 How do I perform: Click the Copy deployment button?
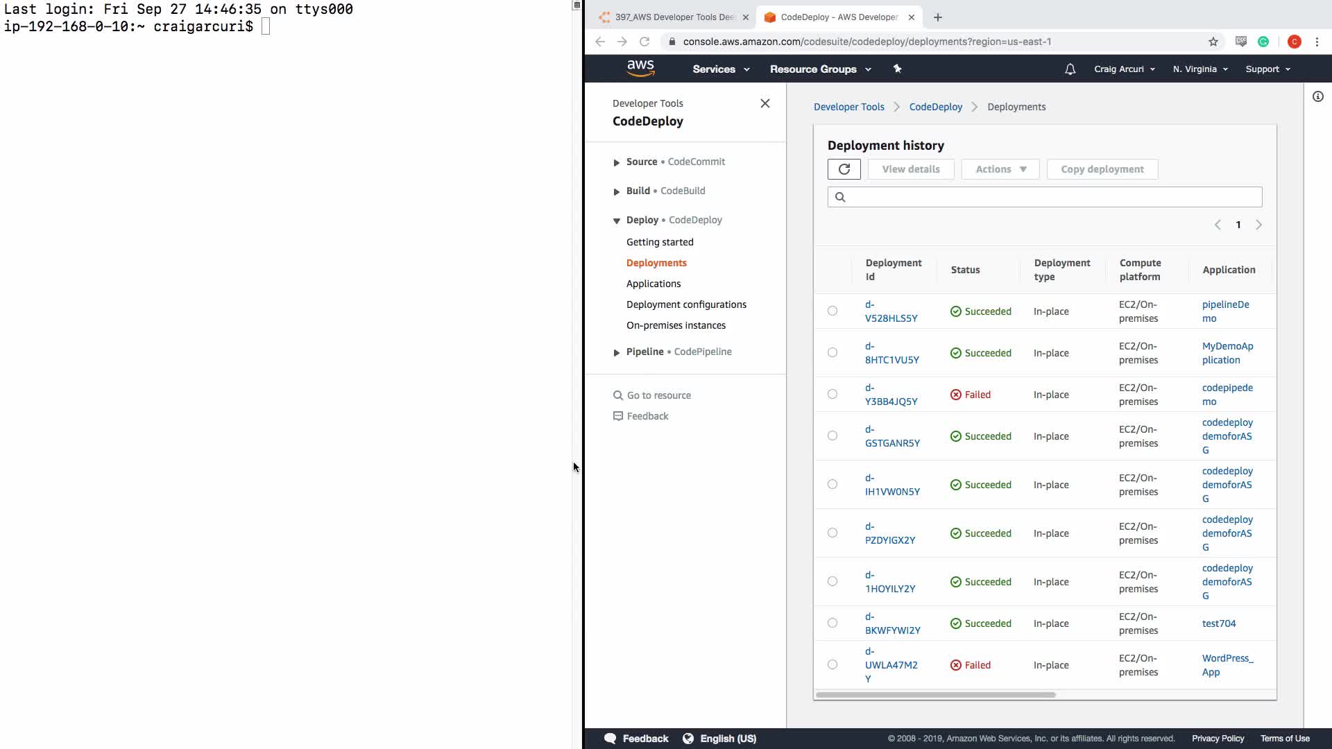tap(1102, 169)
